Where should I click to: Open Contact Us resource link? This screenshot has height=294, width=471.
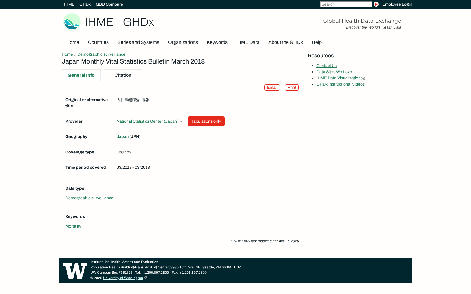pyautogui.click(x=326, y=66)
